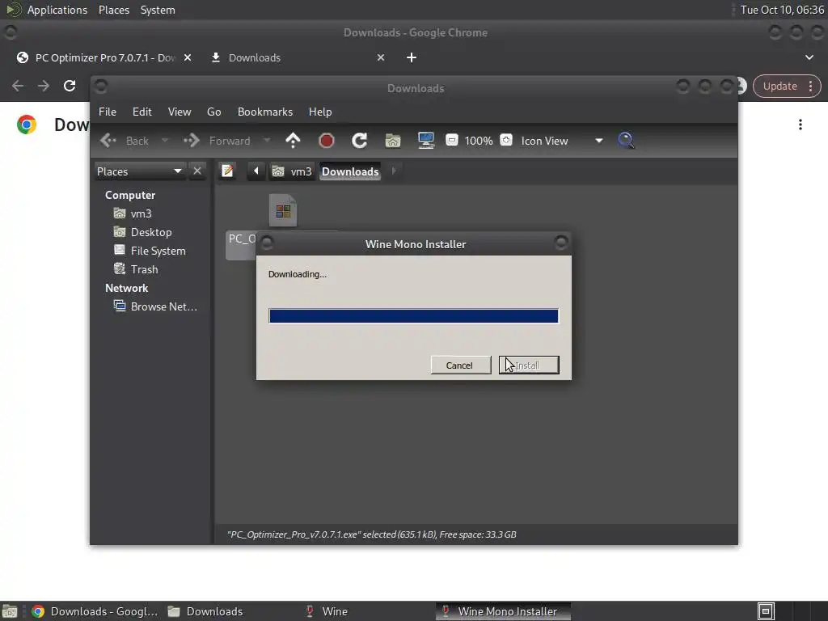This screenshot has height=621, width=828.
Task: Click the magnifier Search icon
Action: pyautogui.click(x=627, y=141)
